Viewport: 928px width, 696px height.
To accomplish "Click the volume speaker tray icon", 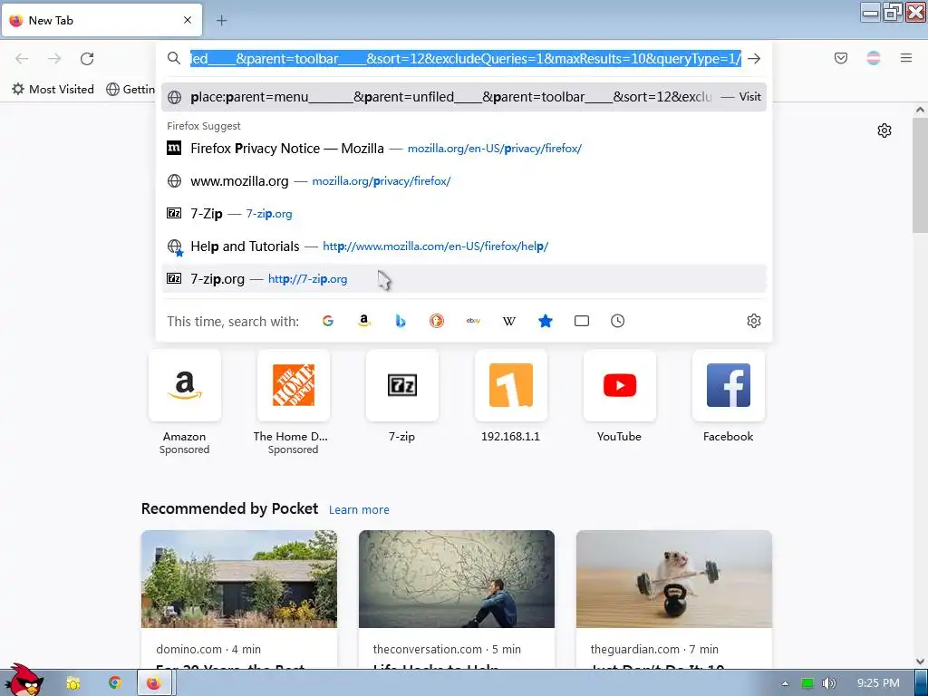I will (x=828, y=683).
